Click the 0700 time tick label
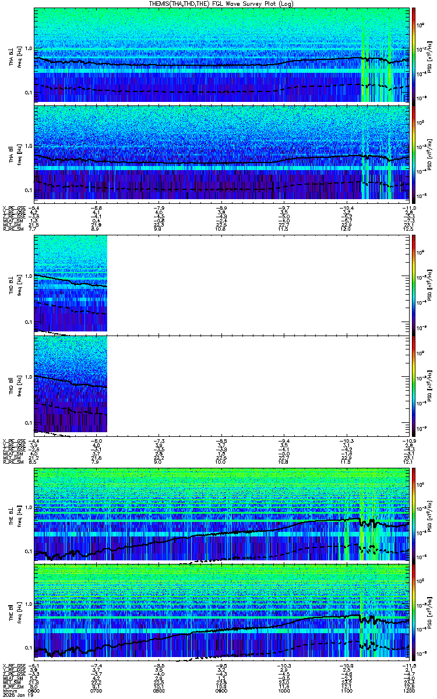437x699 pixels. pyautogui.click(x=97, y=690)
